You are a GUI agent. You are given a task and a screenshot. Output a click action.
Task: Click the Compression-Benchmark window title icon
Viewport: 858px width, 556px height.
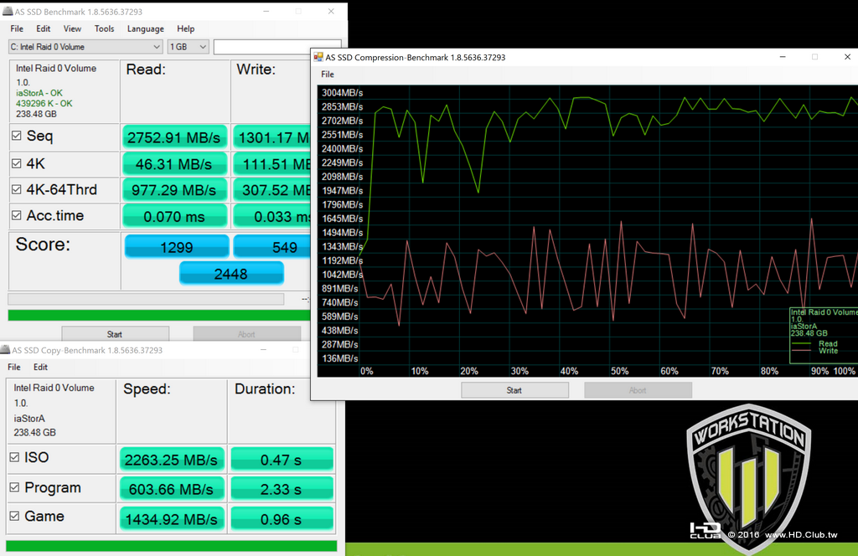pyautogui.click(x=318, y=57)
